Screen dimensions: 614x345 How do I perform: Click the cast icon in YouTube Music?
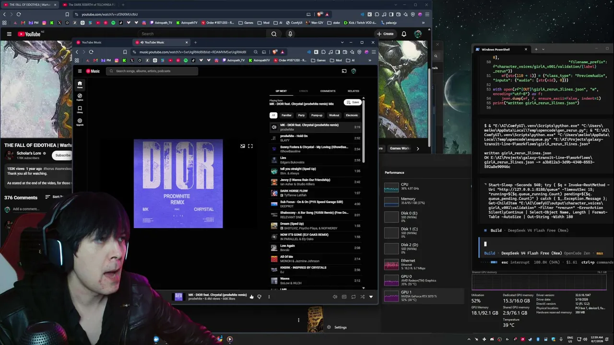[344, 71]
